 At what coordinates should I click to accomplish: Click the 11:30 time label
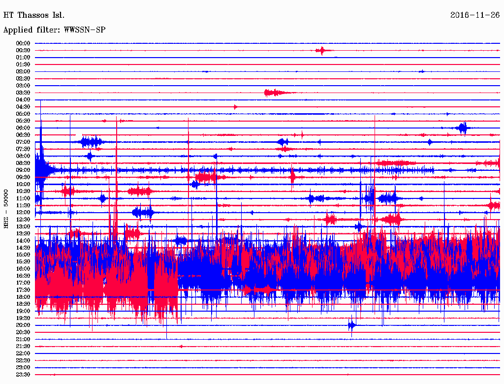23,205
